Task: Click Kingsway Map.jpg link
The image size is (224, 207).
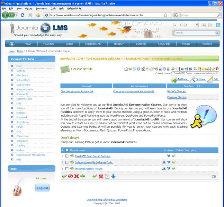Action: pyautogui.click(x=177, y=97)
